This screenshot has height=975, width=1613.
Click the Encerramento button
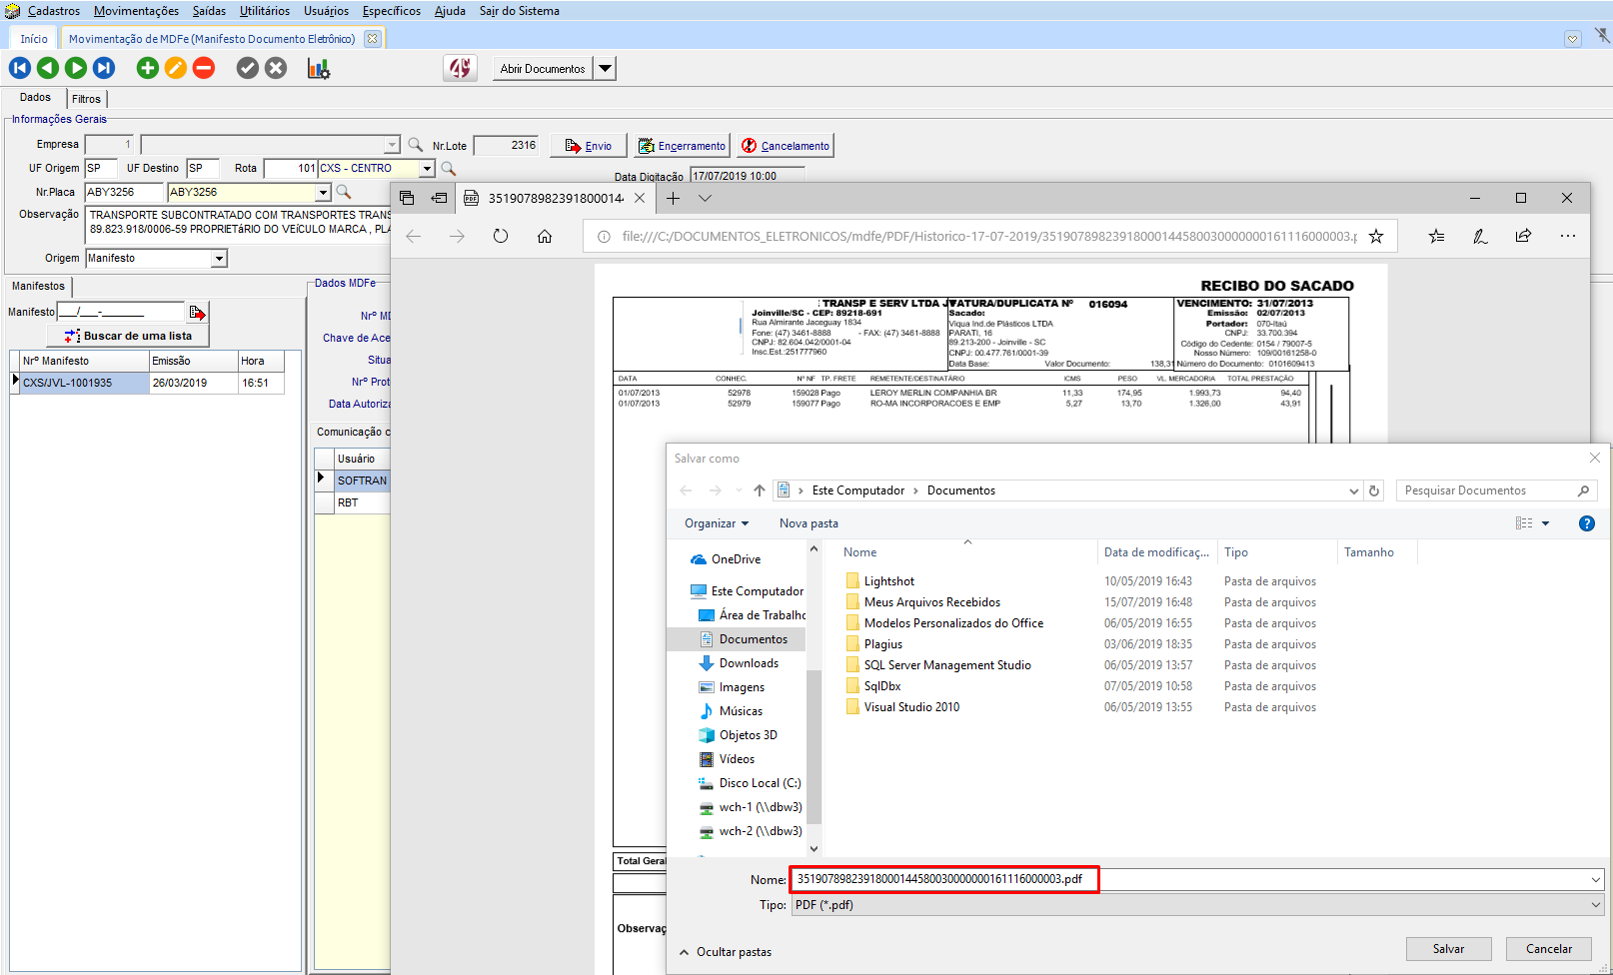[x=684, y=146]
